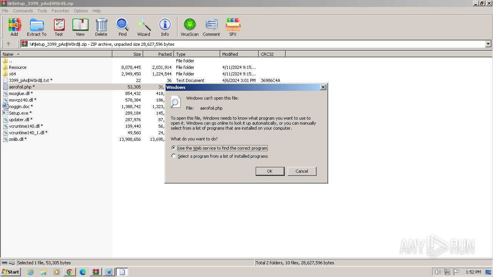
Task: Open the Find magnifier icon
Action: coord(122,27)
